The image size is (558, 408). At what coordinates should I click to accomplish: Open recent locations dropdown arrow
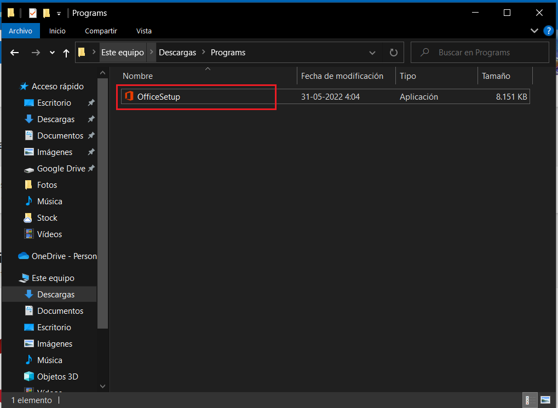coord(52,53)
